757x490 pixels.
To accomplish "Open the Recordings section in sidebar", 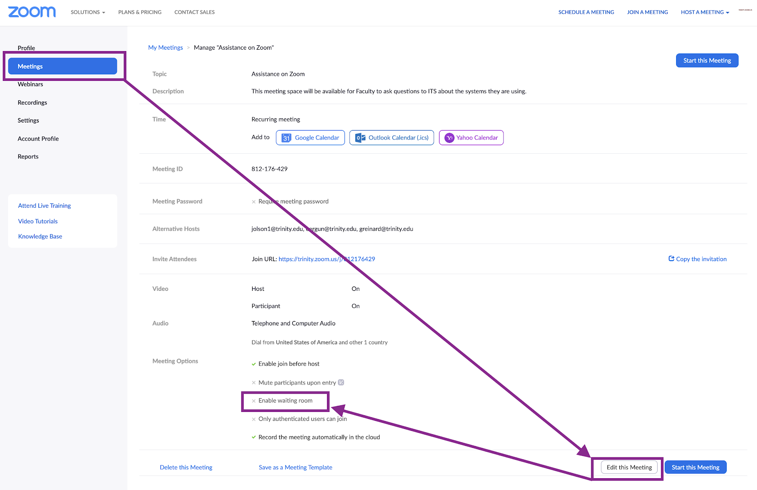I will pyautogui.click(x=32, y=103).
